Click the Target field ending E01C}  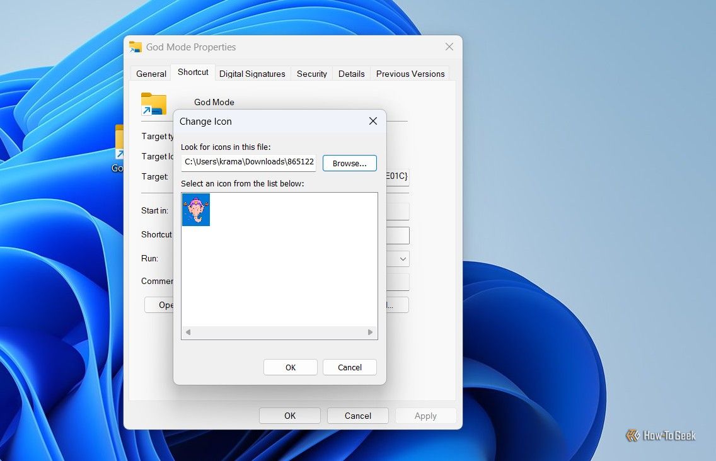pyautogui.click(x=398, y=176)
